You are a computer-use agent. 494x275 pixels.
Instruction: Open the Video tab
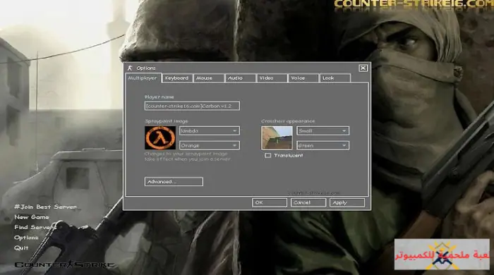[272, 78]
